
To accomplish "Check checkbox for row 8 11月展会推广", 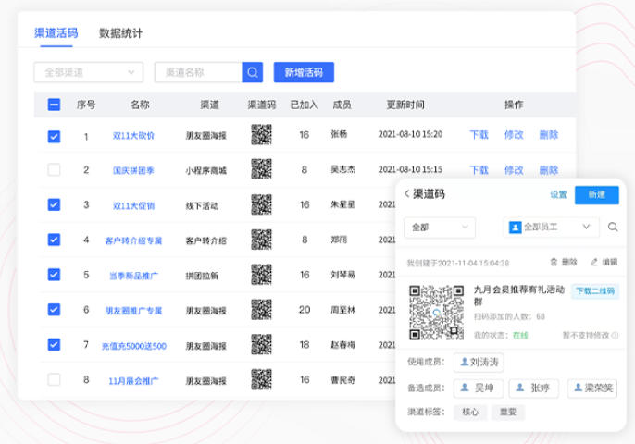I will [54, 379].
